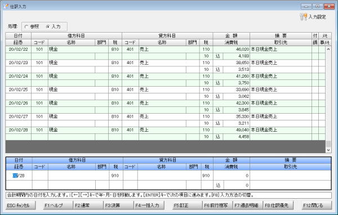The width and height of the screenshot is (338, 215).
Task: Click the amount 46,020 cell
Action: (x=232, y=50)
